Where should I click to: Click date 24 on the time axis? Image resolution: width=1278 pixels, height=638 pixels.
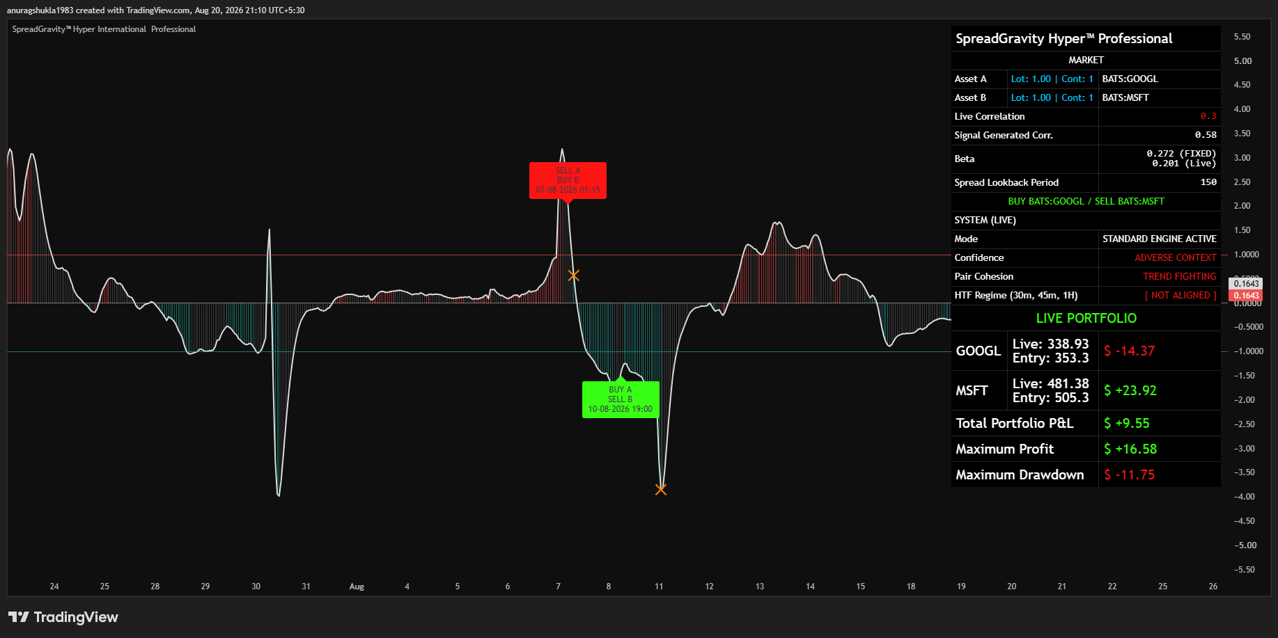click(54, 587)
